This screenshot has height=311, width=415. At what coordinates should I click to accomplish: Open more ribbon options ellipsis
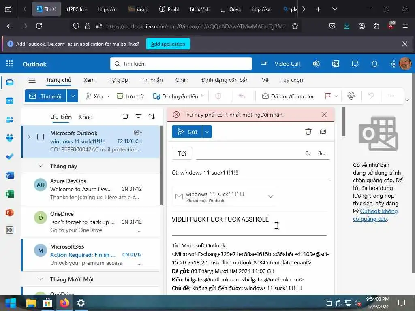[391, 96]
